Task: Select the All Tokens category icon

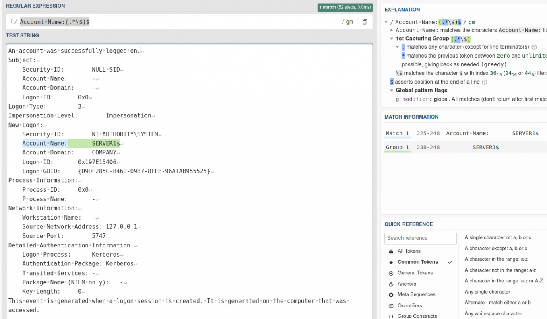Action: click(391, 251)
